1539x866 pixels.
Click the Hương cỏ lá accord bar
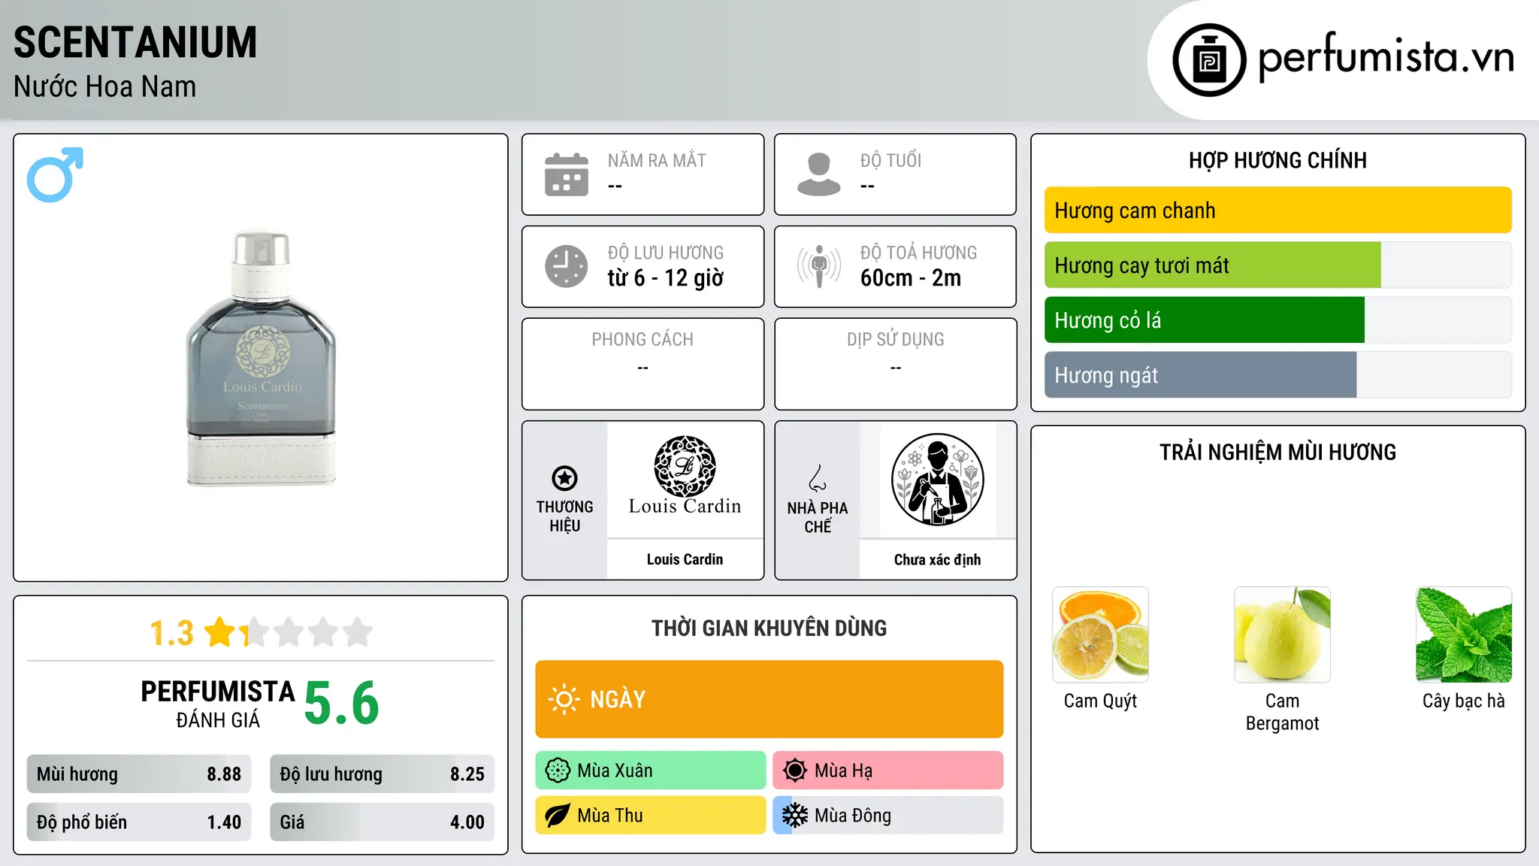(x=1277, y=320)
